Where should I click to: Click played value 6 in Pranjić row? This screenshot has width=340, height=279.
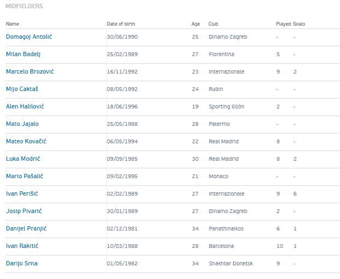tap(278, 228)
